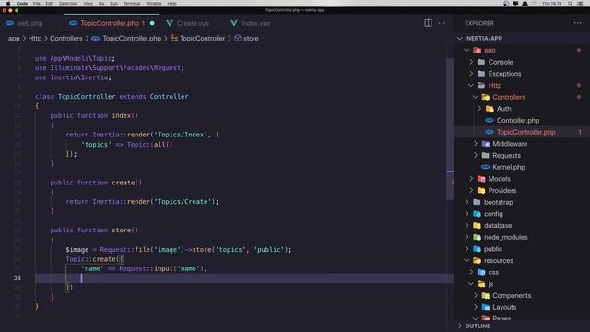Click unsaved dot on TopicController.php tab
The image size is (590, 332).
tap(152, 23)
